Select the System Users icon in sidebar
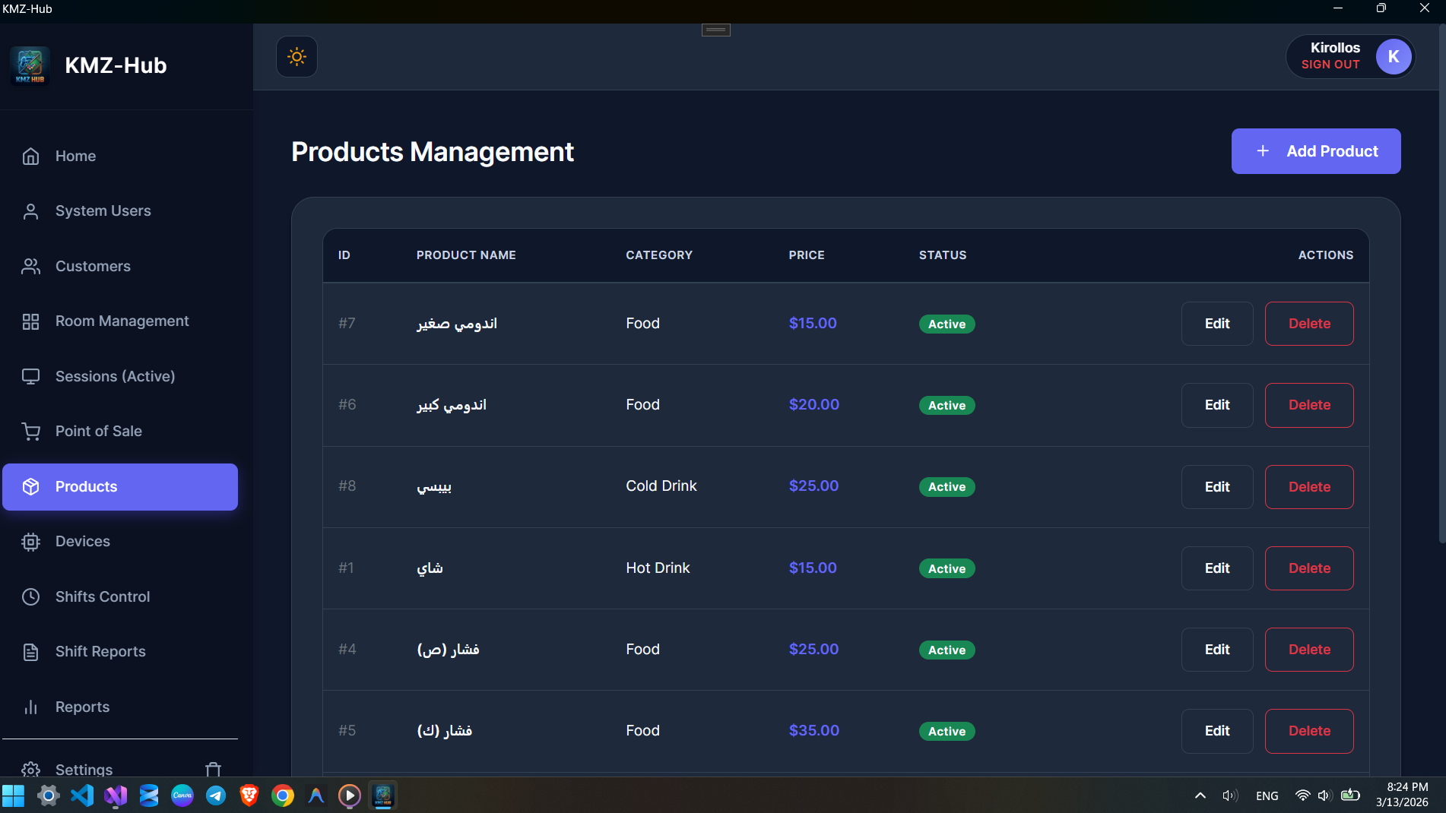The height and width of the screenshot is (813, 1446). pyautogui.click(x=30, y=210)
